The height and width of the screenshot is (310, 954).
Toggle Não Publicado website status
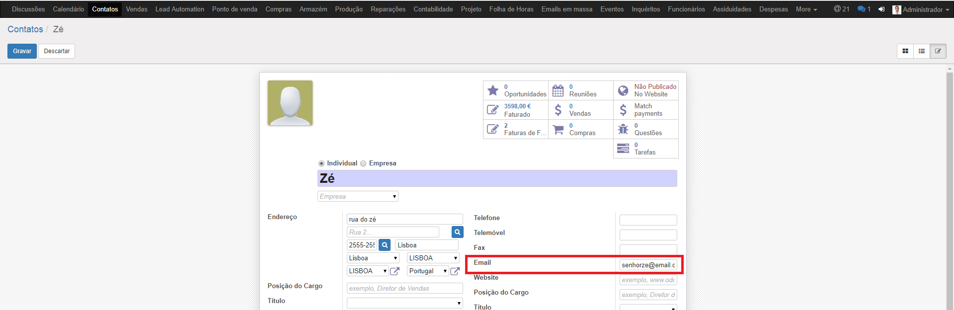[x=645, y=90]
